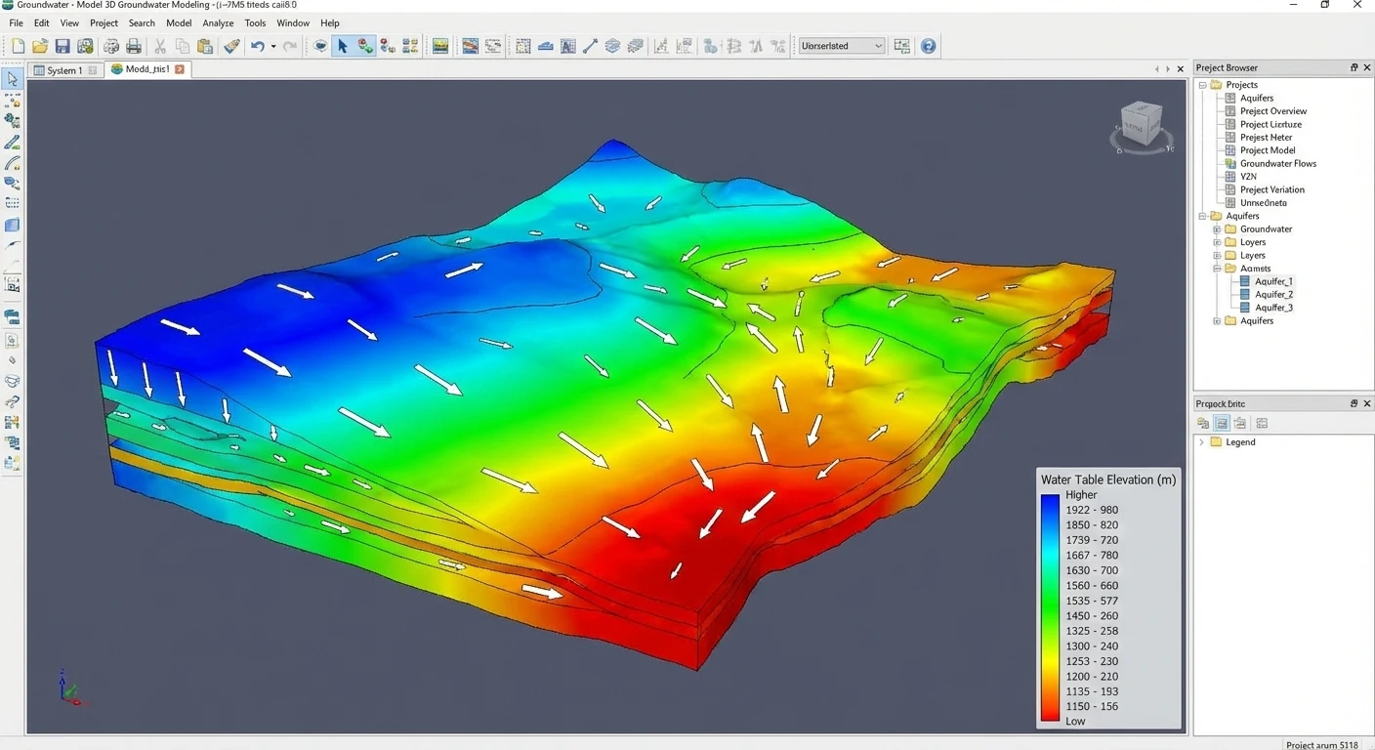Click the Print icon in toolbar
The image size is (1375, 750).
[x=136, y=46]
